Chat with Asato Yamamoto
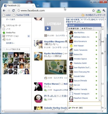Image resolution: width=108 pixels, height=114 pixels. click(83, 50)
